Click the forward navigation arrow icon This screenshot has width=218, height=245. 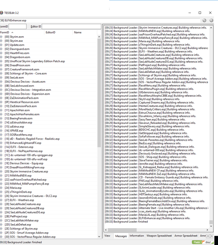click(x=211, y=20)
